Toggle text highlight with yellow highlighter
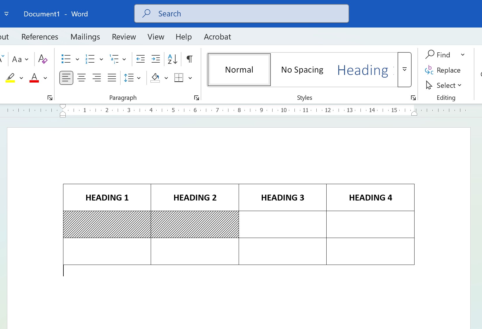 [10, 78]
